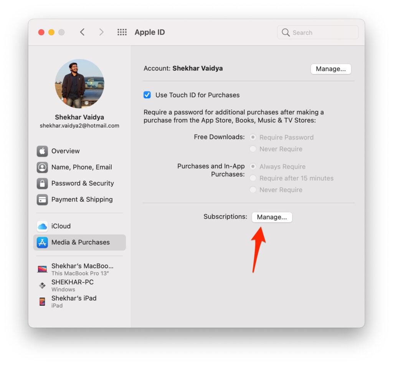Click the Name, Phone, Email person icon
Image resolution: width=393 pixels, height=365 pixels.
click(42, 167)
